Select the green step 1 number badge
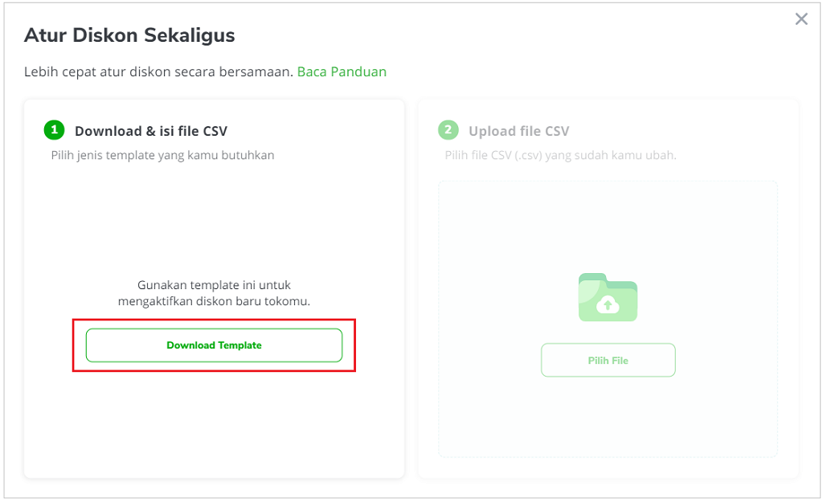 tap(54, 129)
